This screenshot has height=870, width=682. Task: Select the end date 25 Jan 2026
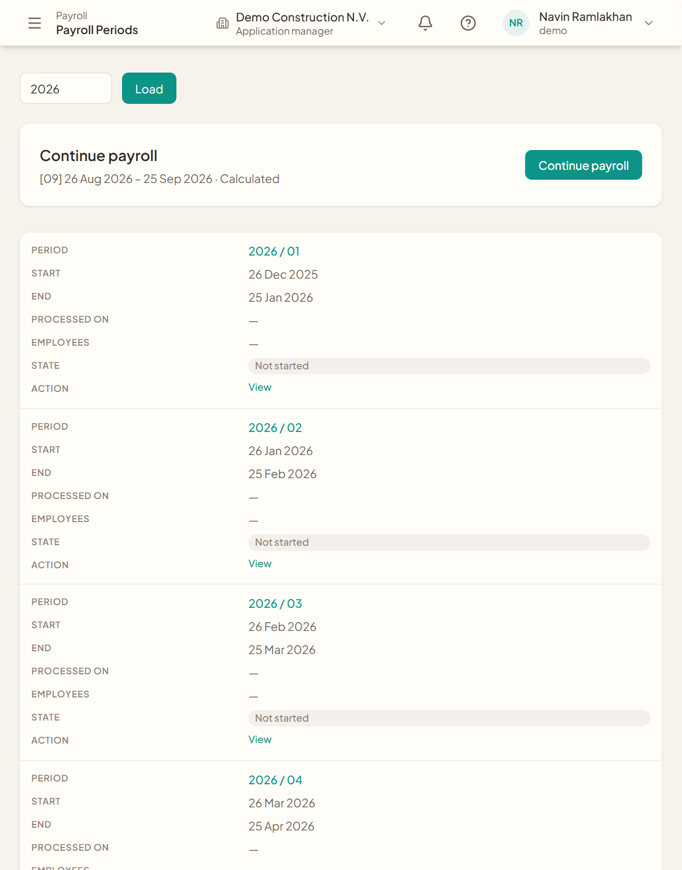point(281,297)
